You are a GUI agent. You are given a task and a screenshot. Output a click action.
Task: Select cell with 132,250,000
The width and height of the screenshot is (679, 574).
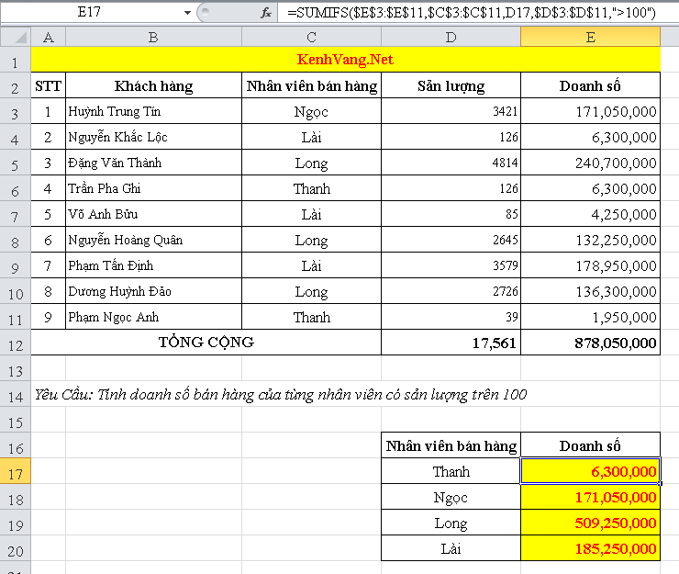pyautogui.click(x=590, y=240)
